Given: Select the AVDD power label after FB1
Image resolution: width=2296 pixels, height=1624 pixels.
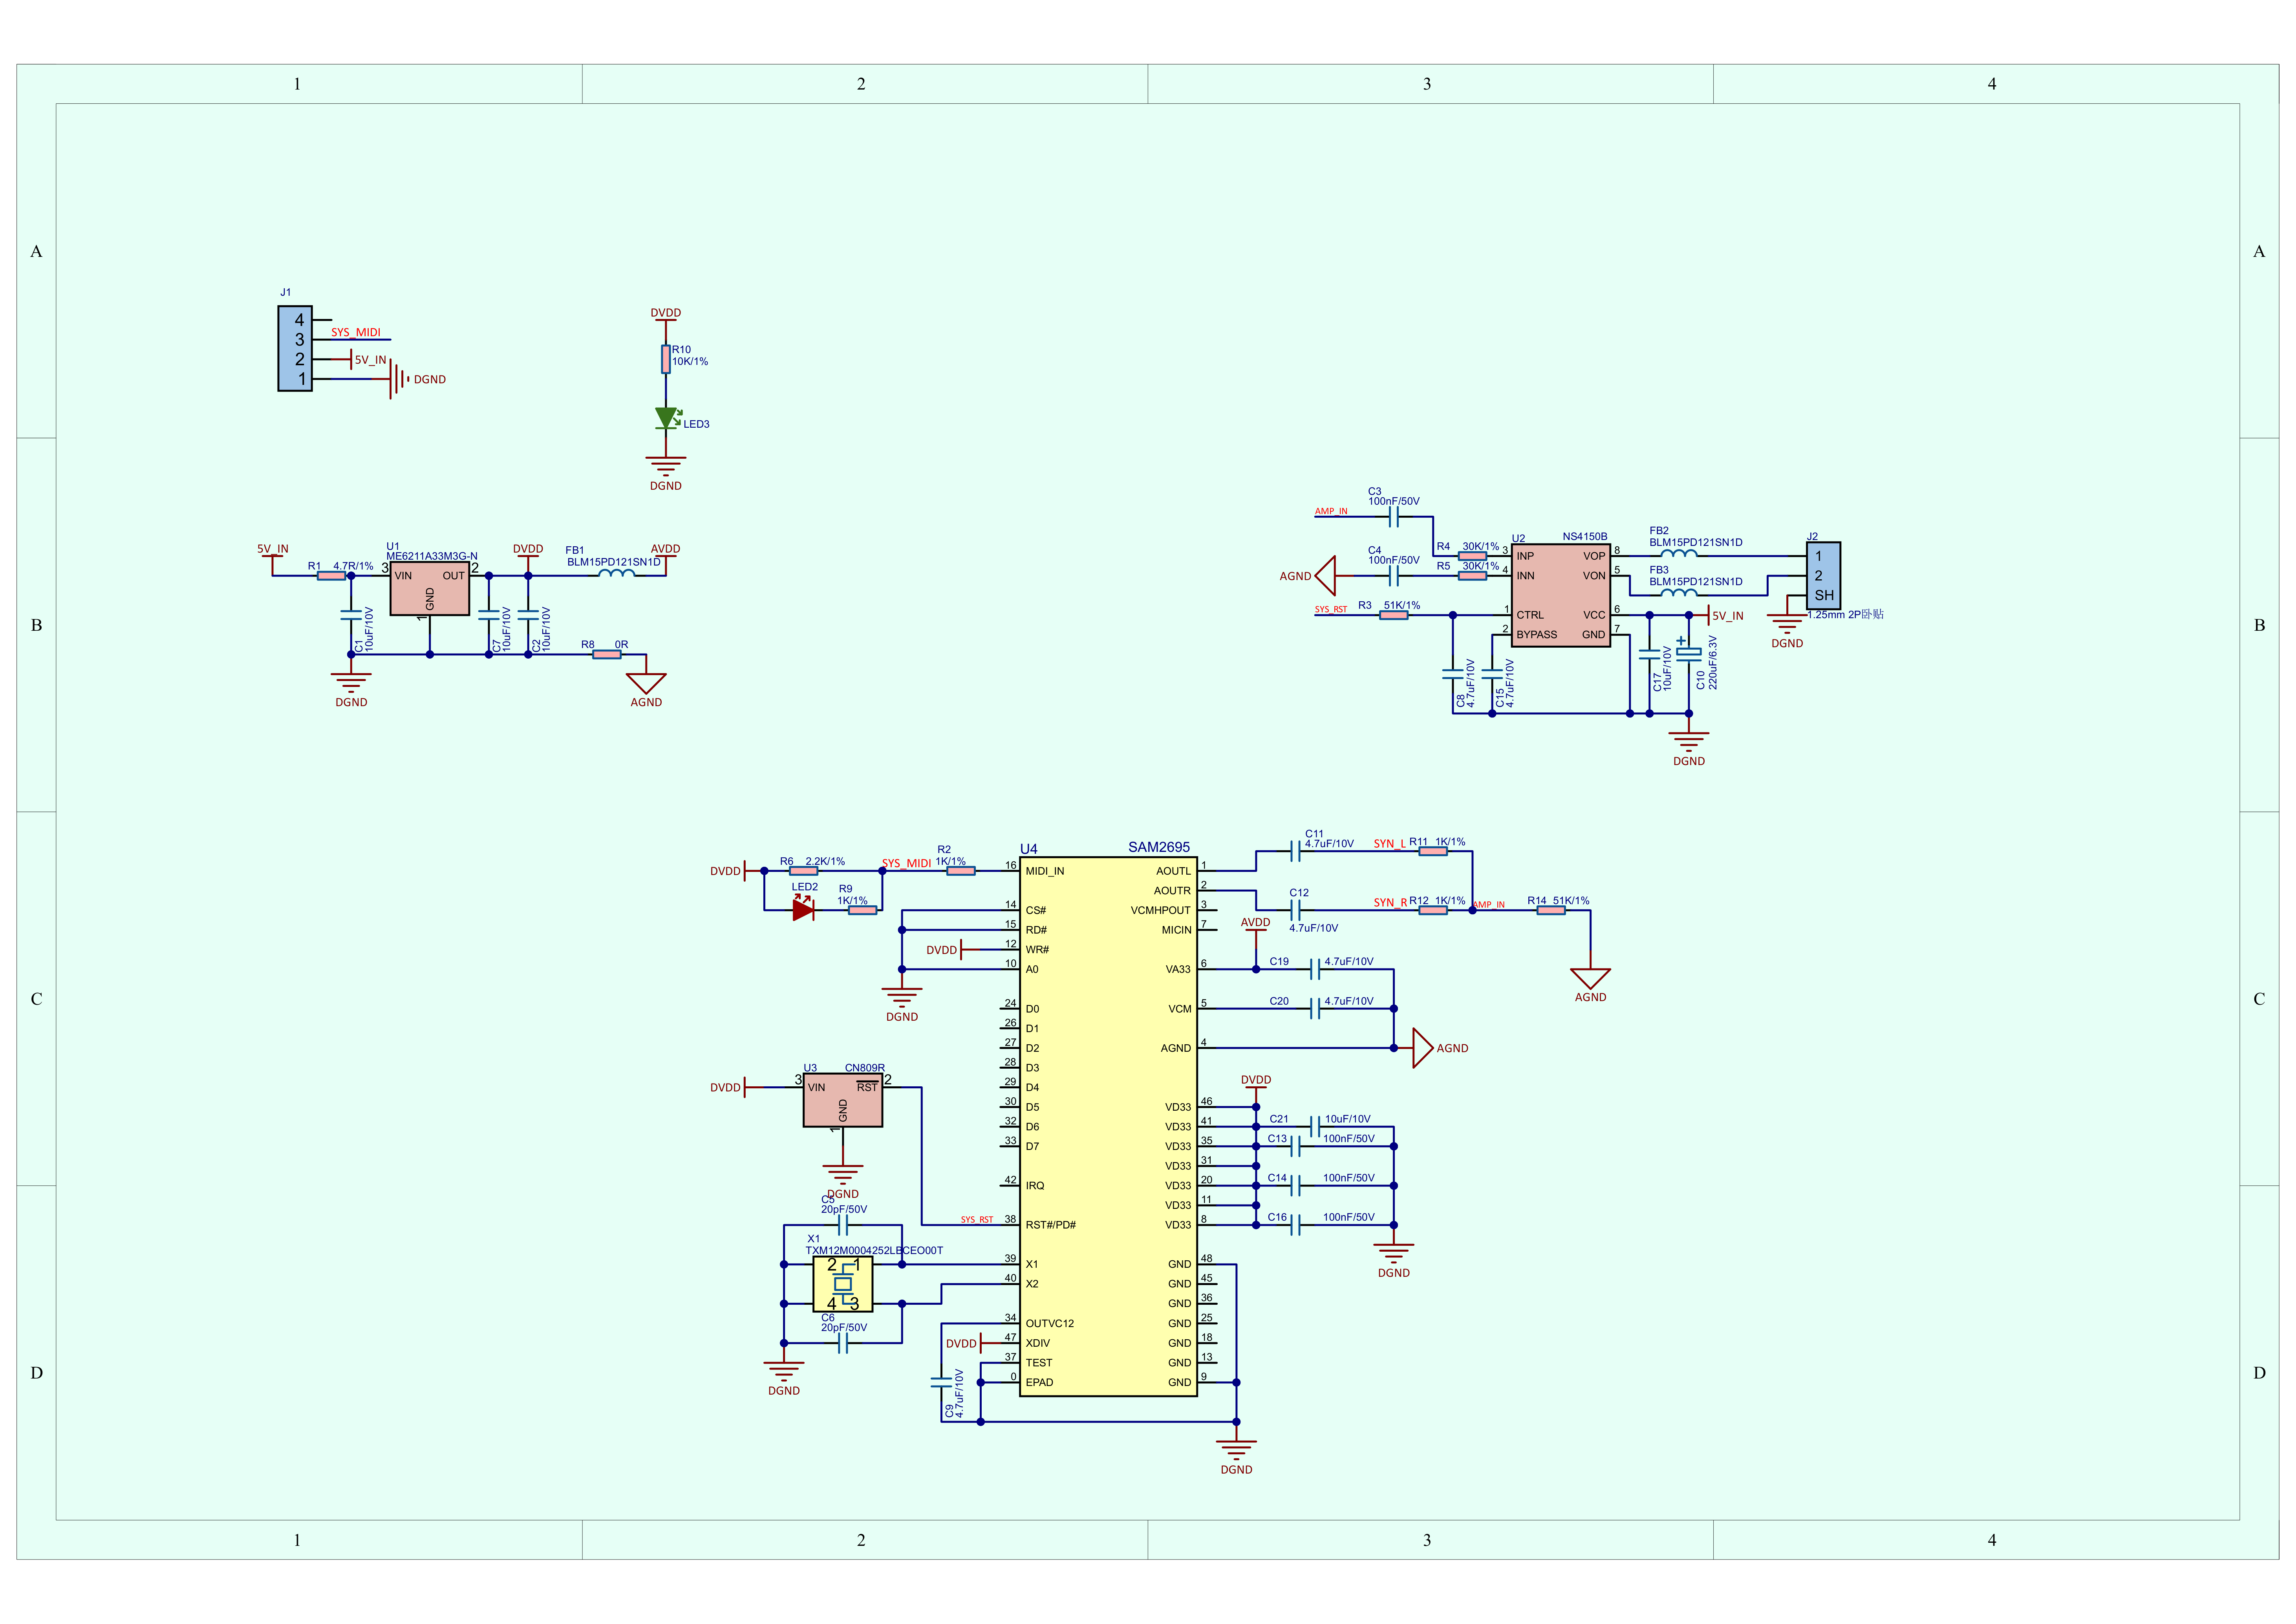Looking at the screenshot, I should point(665,549).
